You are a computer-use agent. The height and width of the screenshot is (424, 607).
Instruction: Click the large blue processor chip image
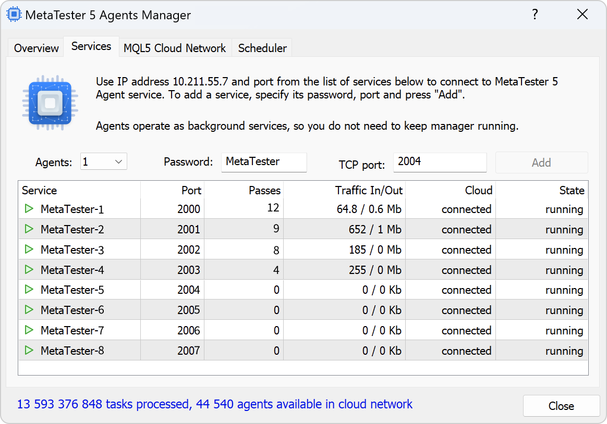point(51,103)
